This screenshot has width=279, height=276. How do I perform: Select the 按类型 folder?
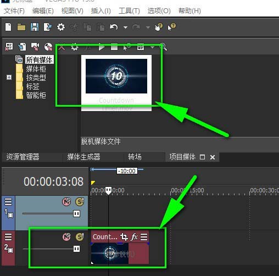[x=36, y=78]
